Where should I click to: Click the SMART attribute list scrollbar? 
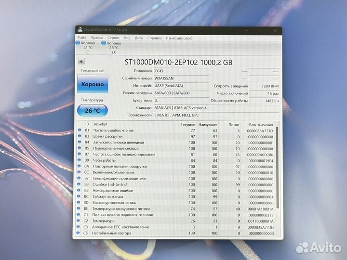[x=277, y=168]
